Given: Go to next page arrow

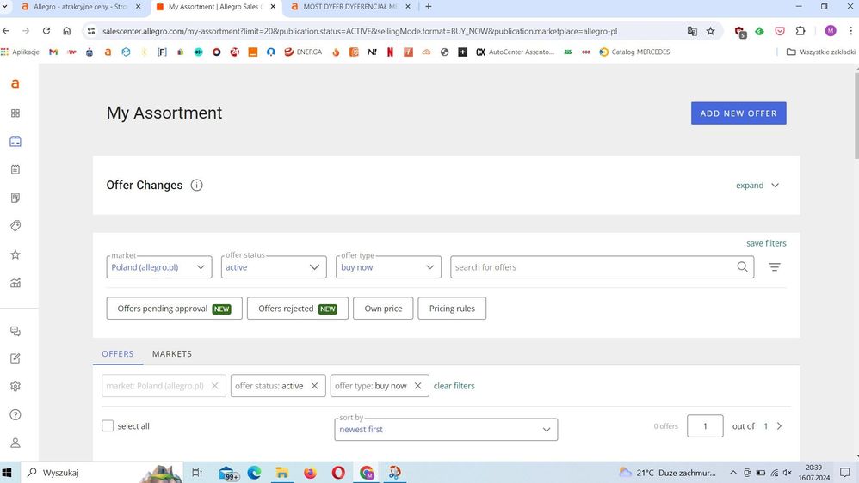Looking at the screenshot, I should point(780,426).
